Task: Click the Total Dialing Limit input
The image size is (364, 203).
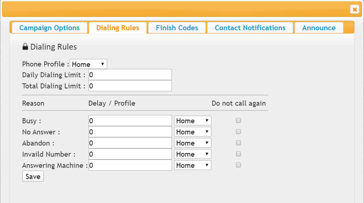Action: [x=130, y=86]
